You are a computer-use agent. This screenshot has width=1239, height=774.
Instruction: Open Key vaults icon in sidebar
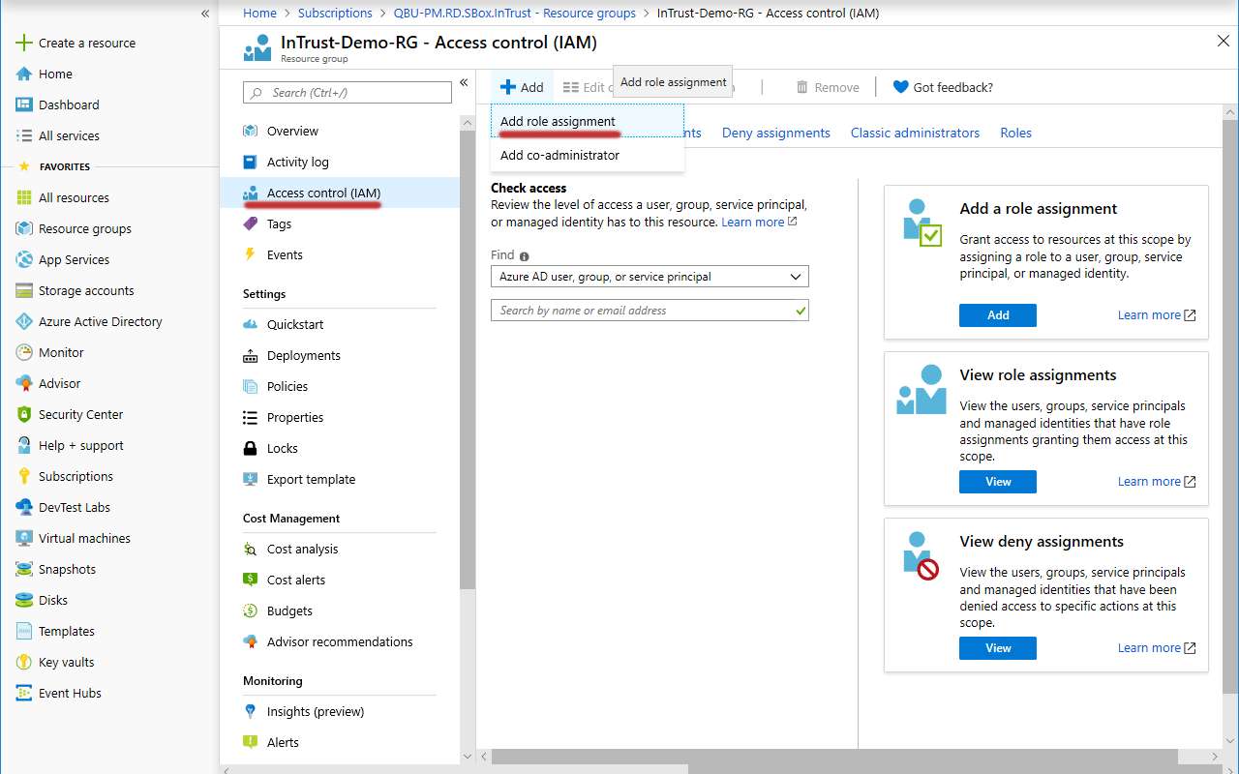point(24,662)
